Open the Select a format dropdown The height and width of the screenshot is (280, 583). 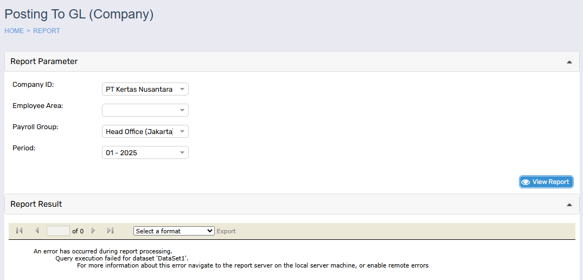click(174, 231)
